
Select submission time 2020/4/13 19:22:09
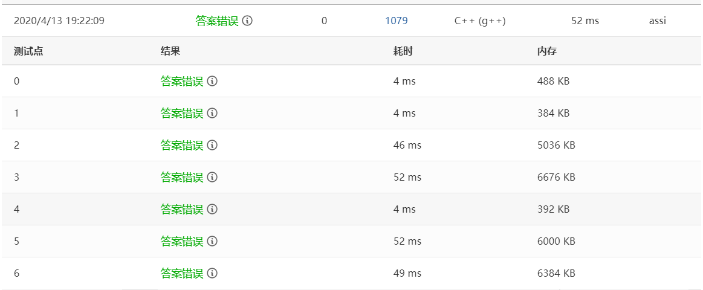[59, 21]
